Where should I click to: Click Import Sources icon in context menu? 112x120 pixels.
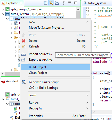23,54
